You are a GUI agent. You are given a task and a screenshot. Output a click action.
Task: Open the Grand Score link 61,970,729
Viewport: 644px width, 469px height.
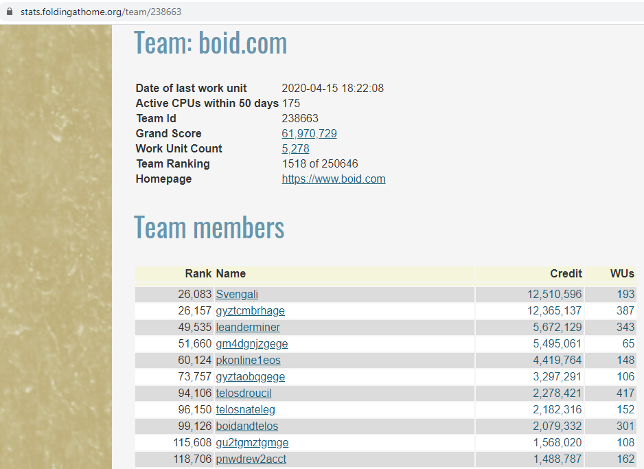tap(309, 133)
